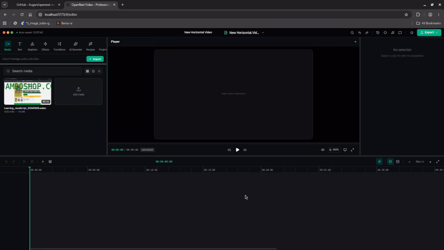Viewport: 444px width, 250px height.
Task: Switch media to list view
Action: click(99, 71)
